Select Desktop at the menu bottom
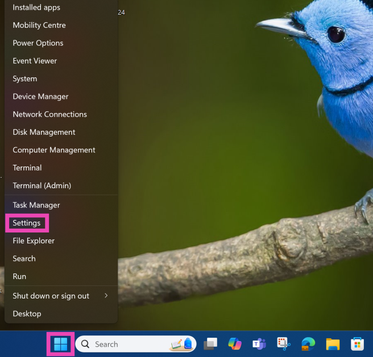 pyautogui.click(x=27, y=313)
